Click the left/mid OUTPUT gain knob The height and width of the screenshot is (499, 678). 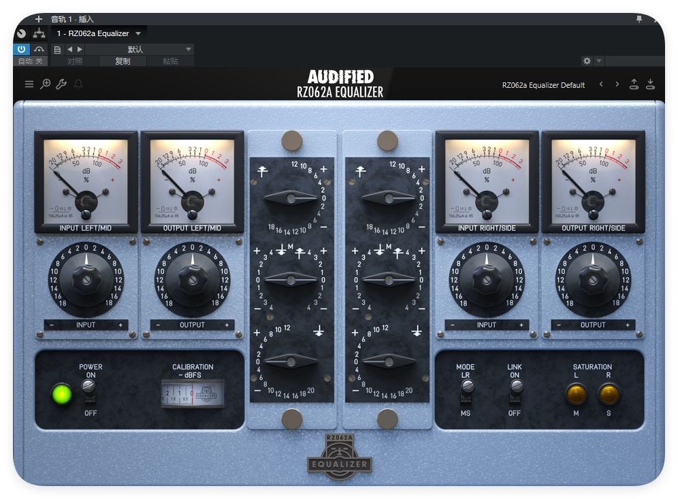193,279
